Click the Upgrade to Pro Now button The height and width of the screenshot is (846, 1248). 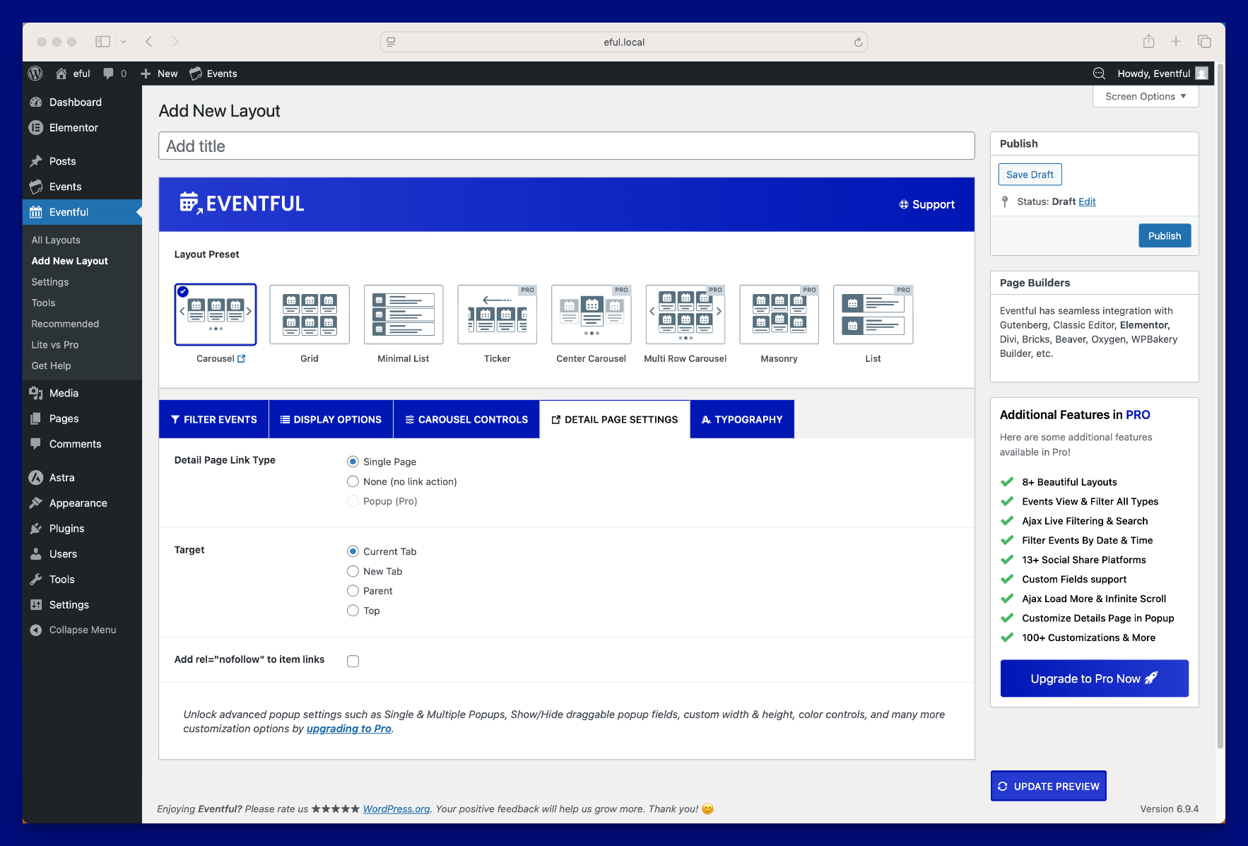[x=1094, y=678]
